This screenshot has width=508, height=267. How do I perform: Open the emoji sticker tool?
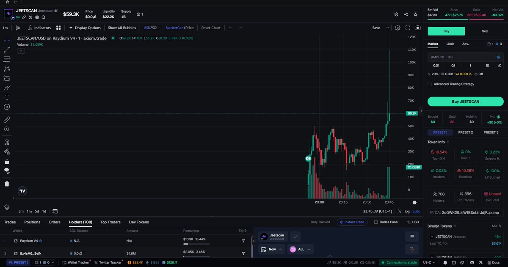point(7,107)
